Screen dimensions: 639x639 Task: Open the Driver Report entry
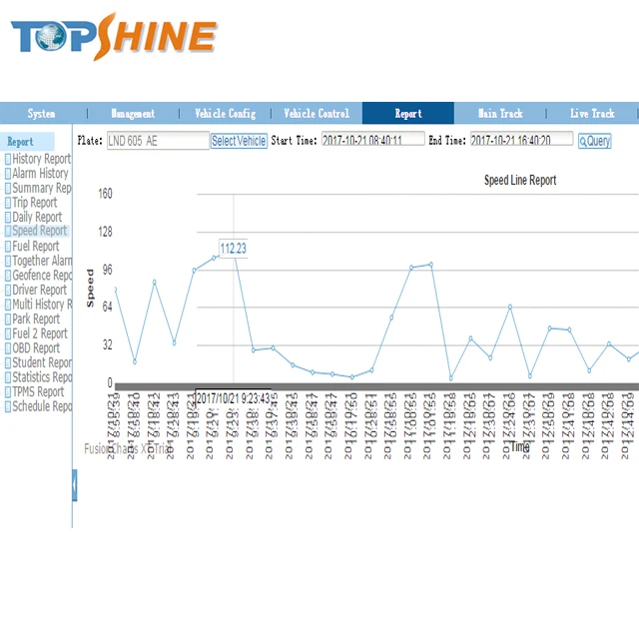[39, 290]
